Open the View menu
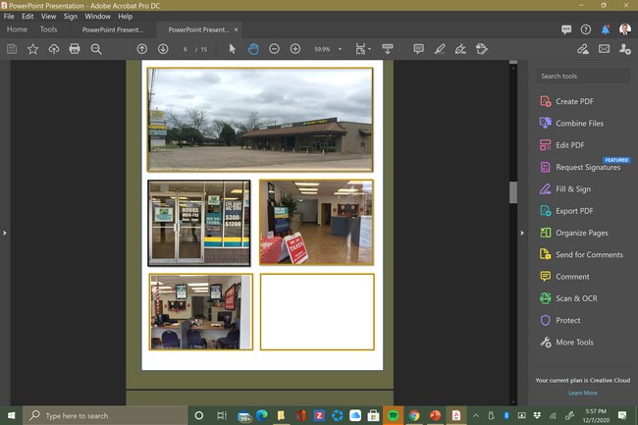The height and width of the screenshot is (425, 638). [48, 17]
